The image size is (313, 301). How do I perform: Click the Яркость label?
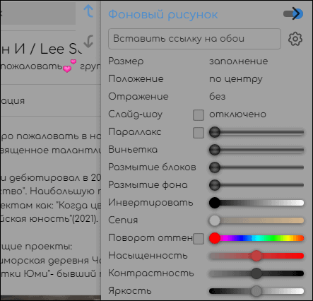click(x=130, y=291)
